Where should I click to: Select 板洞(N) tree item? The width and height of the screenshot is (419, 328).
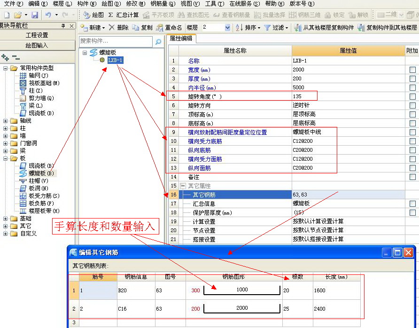point(34,188)
